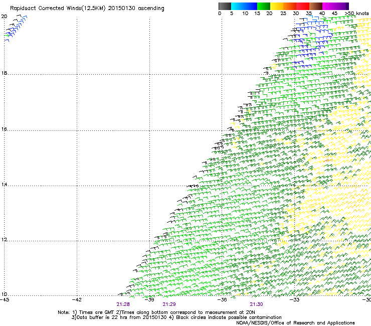Click the brown 35-40 knots legend color

click(x=316, y=6)
